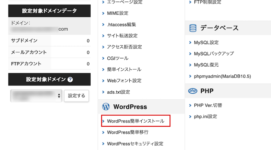
Task: Click the 設定する button
Action: pyautogui.click(x=76, y=96)
